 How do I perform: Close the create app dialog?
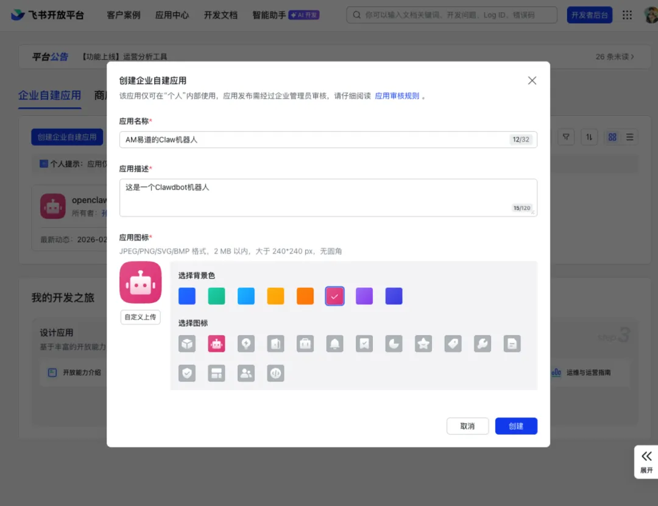coord(532,80)
